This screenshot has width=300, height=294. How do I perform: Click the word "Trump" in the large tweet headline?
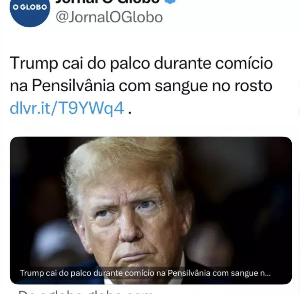tap(34, 63)
